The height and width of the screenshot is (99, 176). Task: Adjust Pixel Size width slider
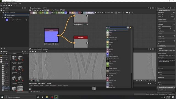166,26
